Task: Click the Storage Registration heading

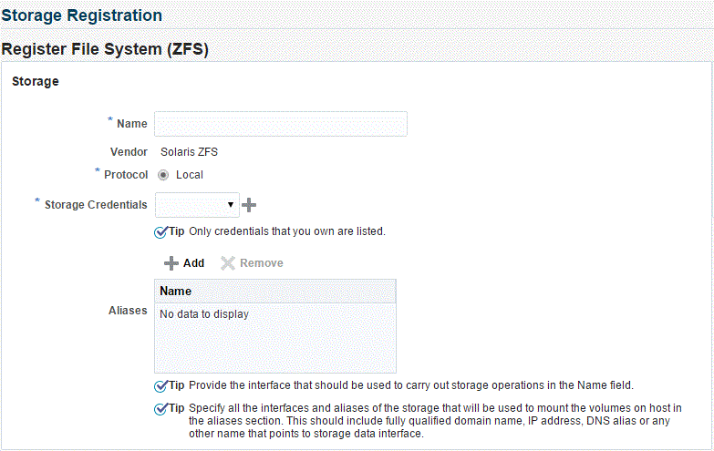Action: (x=82, y=15)
